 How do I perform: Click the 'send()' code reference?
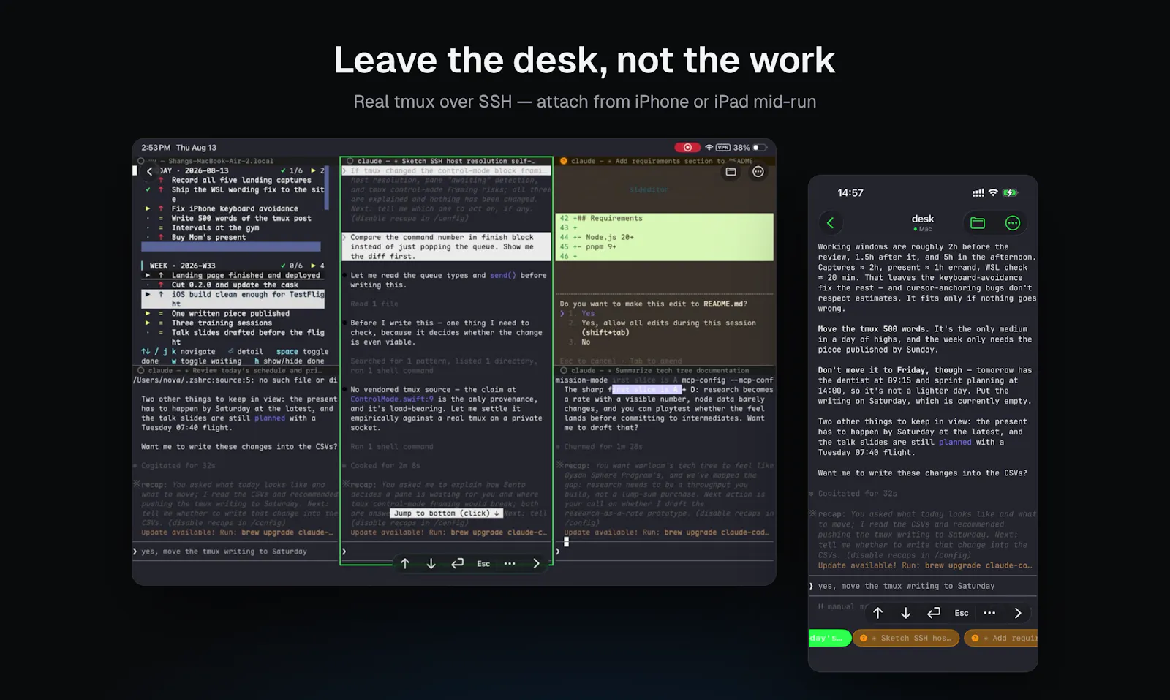pos(503,275)
